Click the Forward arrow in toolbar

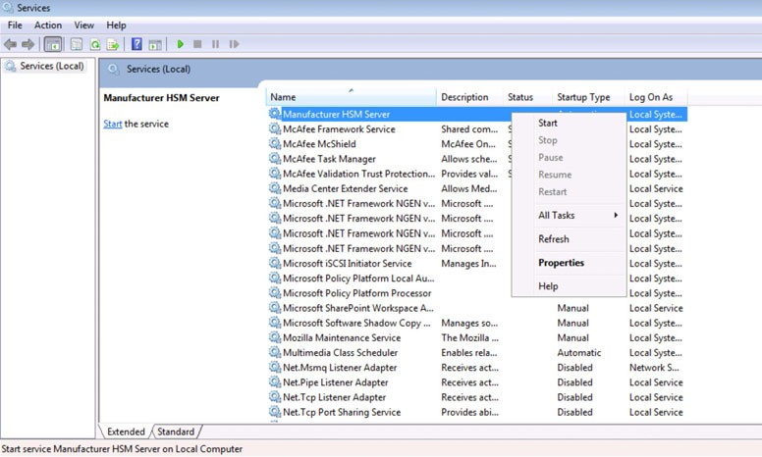28,45
